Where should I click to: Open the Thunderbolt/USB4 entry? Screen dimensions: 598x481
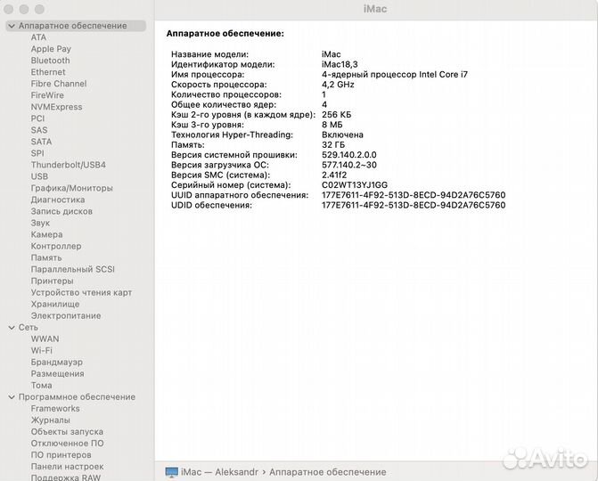[x=68, y=165]
